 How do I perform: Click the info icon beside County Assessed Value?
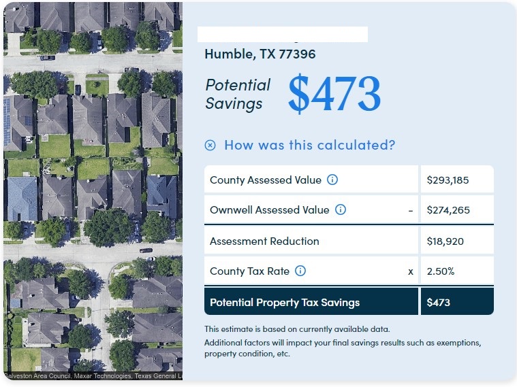[x=332, y=180]
